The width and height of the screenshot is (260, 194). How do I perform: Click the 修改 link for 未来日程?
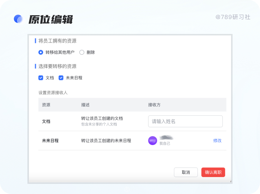coord(217,141)
